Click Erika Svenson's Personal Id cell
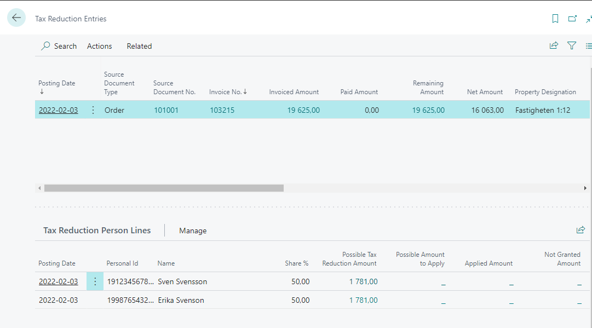This screenshot has width=592, height=328. pos(130,300)
